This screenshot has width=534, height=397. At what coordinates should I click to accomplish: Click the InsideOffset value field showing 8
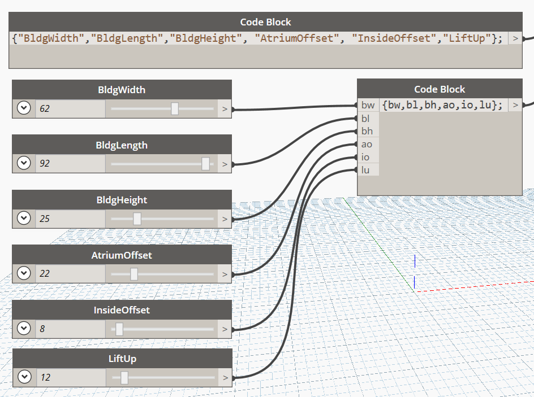71,329
